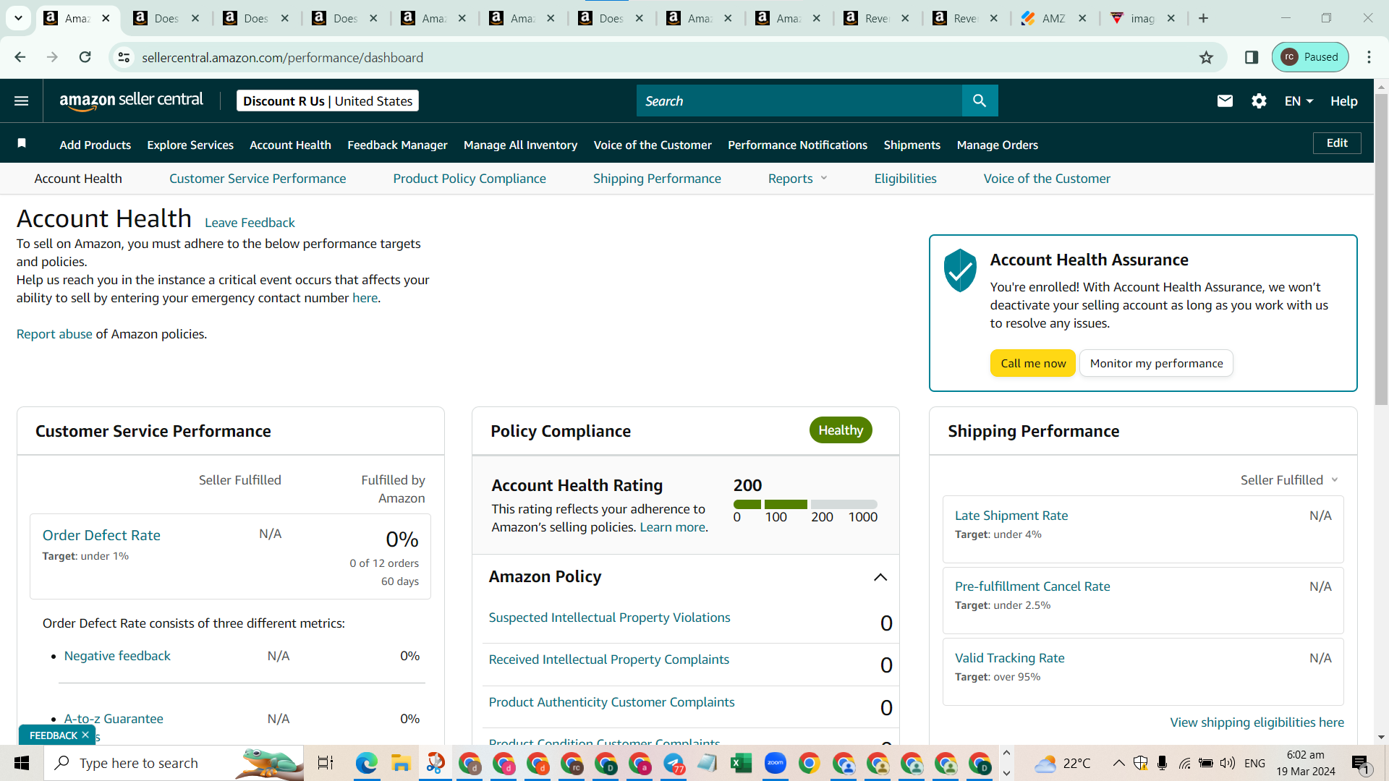Focus the Seller Central search field
Screen dimensions: 1389x781
799,101
